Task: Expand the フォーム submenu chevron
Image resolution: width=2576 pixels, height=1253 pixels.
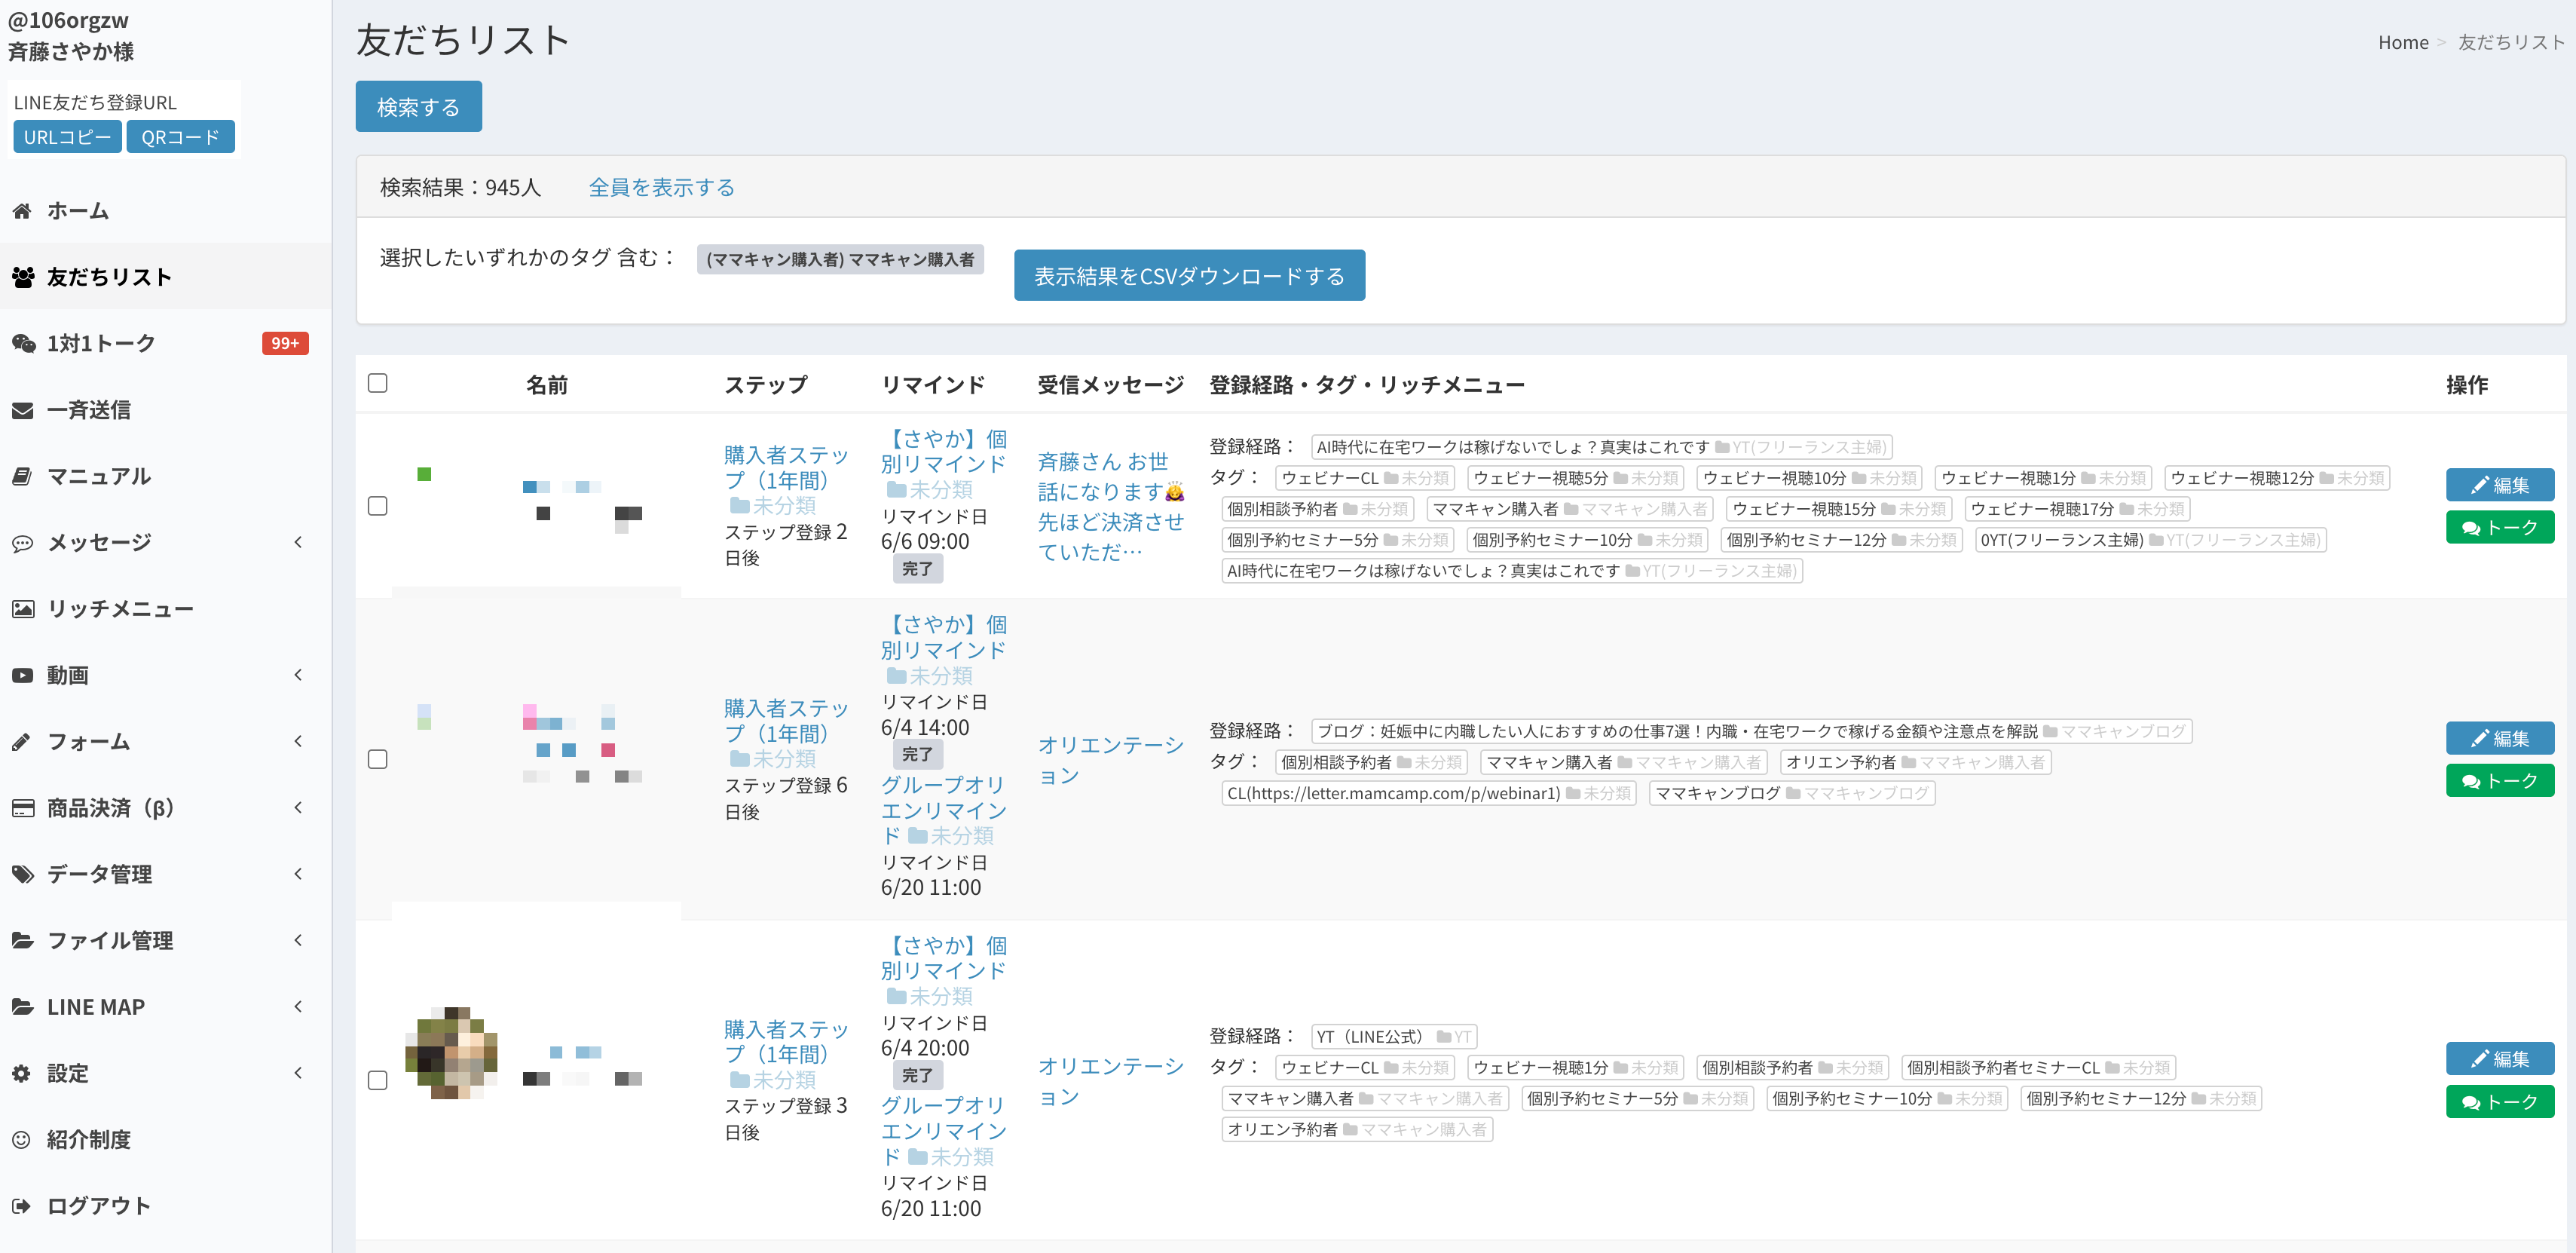Action: point(298,741)
